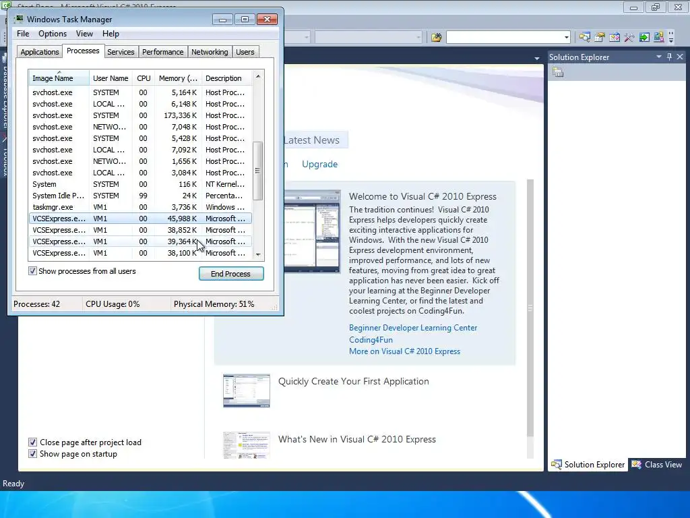Open the Toolbox side tab
Viewport: 690px width, 518px height.
(x=4, y=156)
